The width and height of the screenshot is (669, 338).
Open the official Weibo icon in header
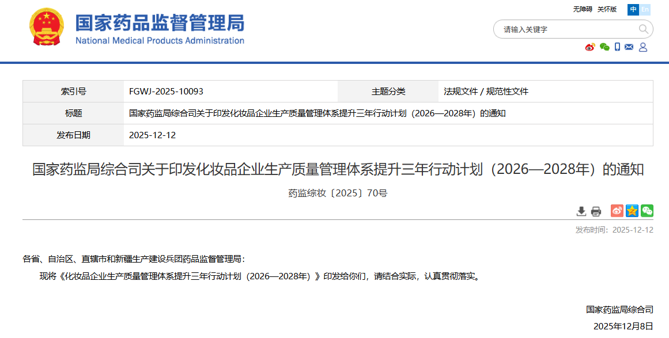click(590, 47)
